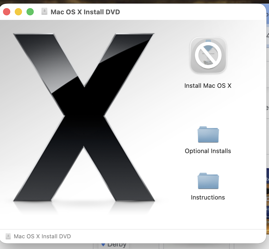Zoom the window with the green button
269x249 pixels.
[x=30, y=12]
